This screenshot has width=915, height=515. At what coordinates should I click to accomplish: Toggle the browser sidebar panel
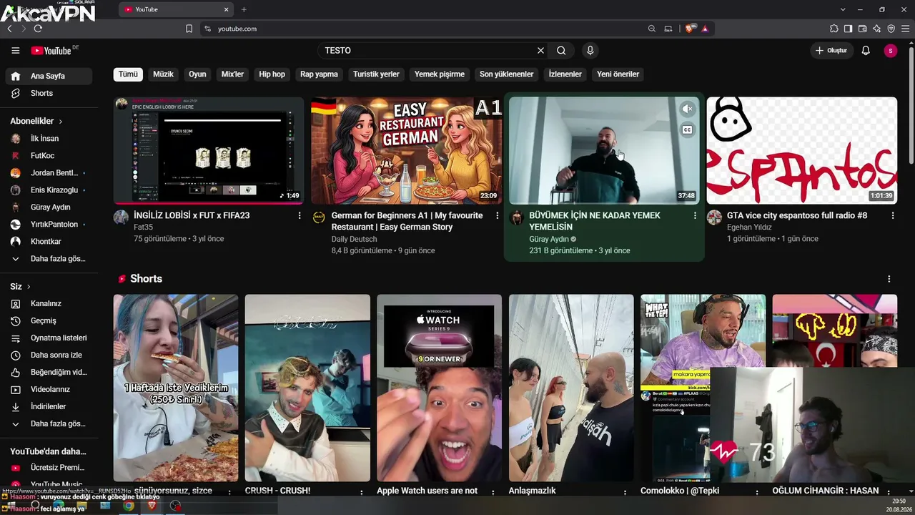click(x=848, y=29)
